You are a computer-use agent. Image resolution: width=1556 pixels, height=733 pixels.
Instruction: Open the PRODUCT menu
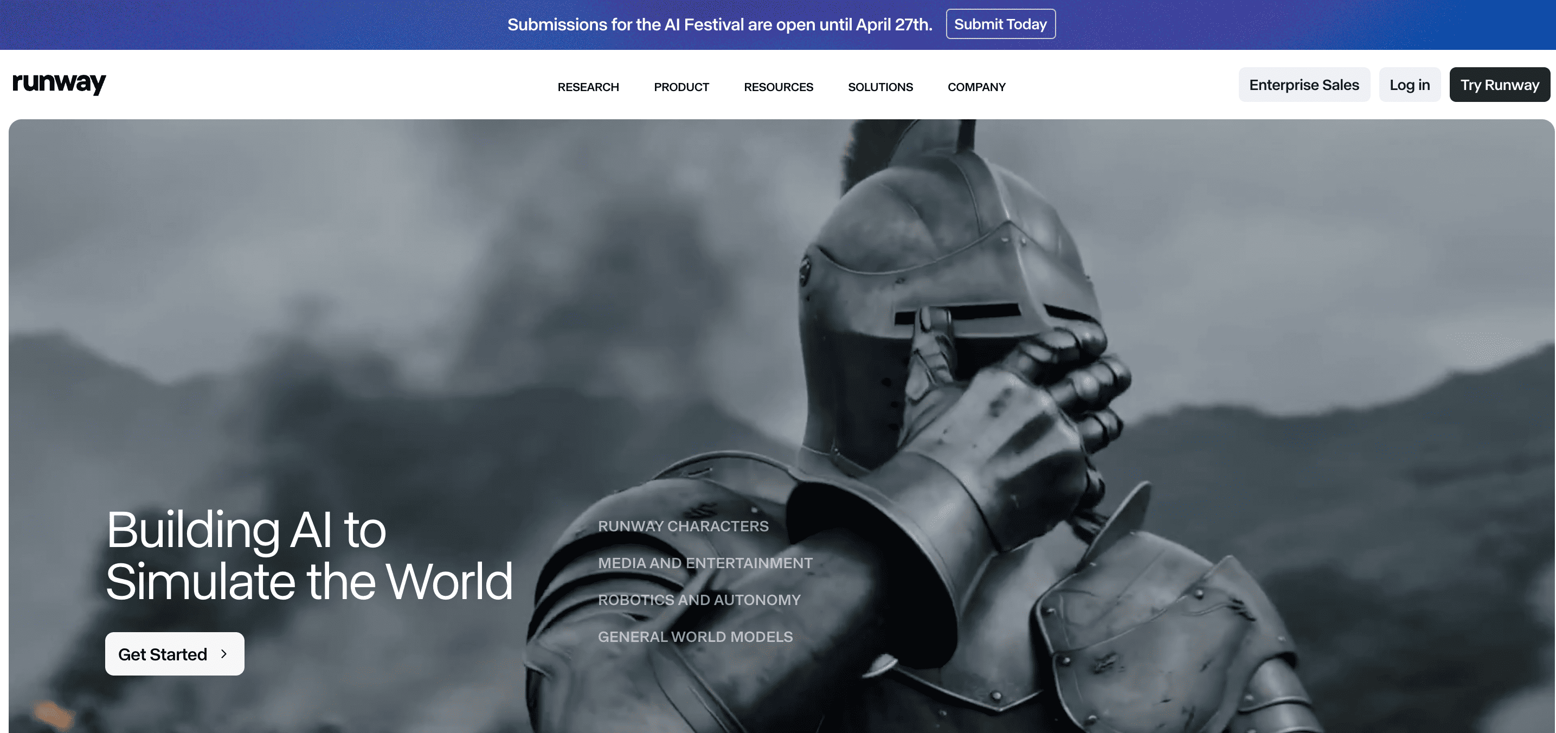click(x=681, y=87)
